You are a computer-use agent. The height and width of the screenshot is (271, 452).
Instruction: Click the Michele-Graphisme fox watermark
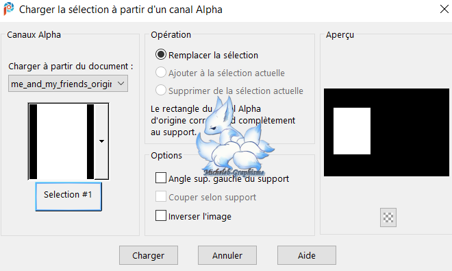[x=234, y=137]
